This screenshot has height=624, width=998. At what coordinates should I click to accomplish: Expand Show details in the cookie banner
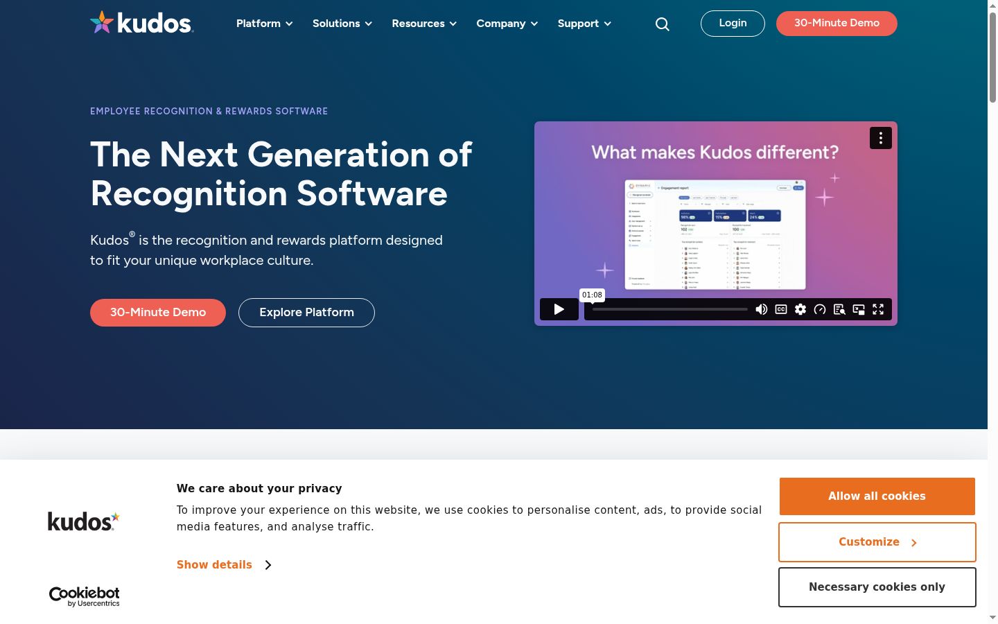(x=224, y=565)
